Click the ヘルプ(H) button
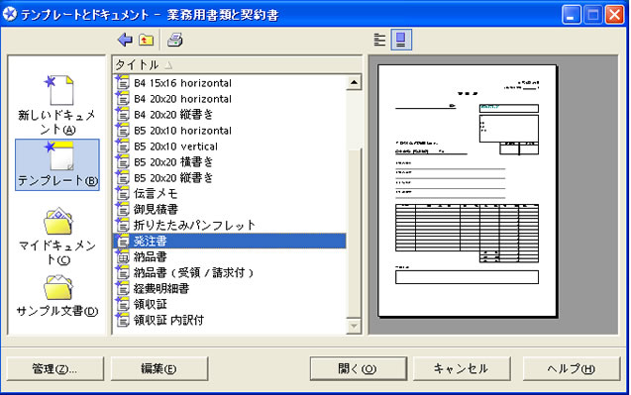The image size is (631, 395). pyautogui.click(x=571, y=368)
